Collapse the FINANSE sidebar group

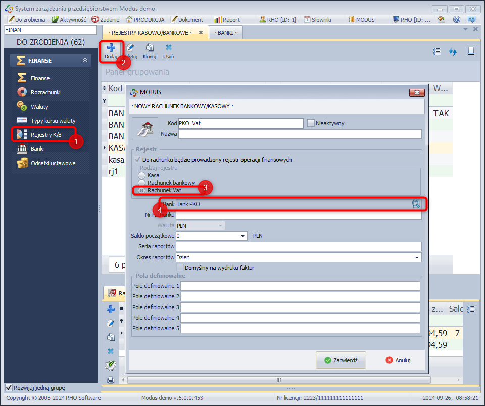(x=85, y=61)
